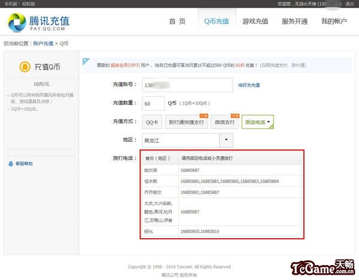Click the 腾讯公司 版权所有 footer text

[x=179, y=275]
